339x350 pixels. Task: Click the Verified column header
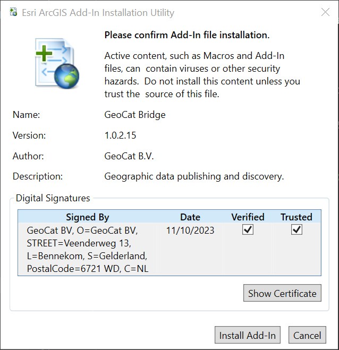click(x=248, y=217)
